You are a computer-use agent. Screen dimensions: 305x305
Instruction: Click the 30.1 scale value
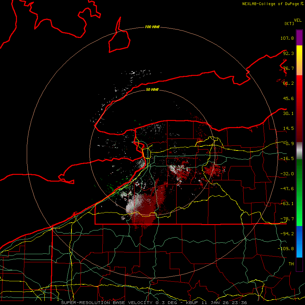pos(288,114)
